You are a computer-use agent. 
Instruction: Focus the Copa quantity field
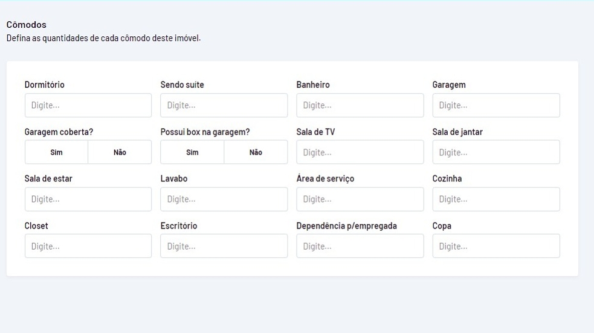pos(496,246)
